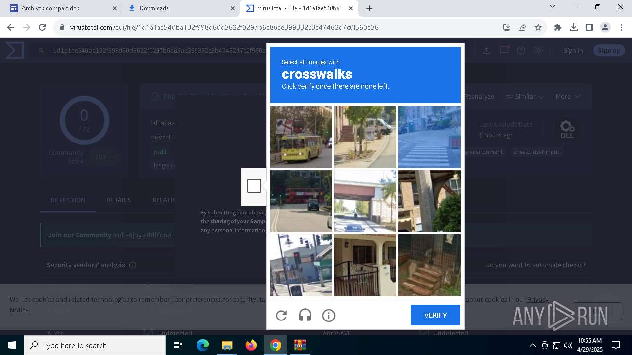Launch Firefox from the taskbar

251,345
